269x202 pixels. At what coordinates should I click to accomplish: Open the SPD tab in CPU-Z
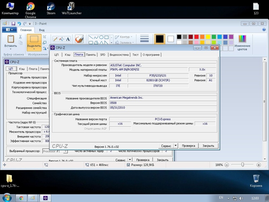(x=103, y=55)
